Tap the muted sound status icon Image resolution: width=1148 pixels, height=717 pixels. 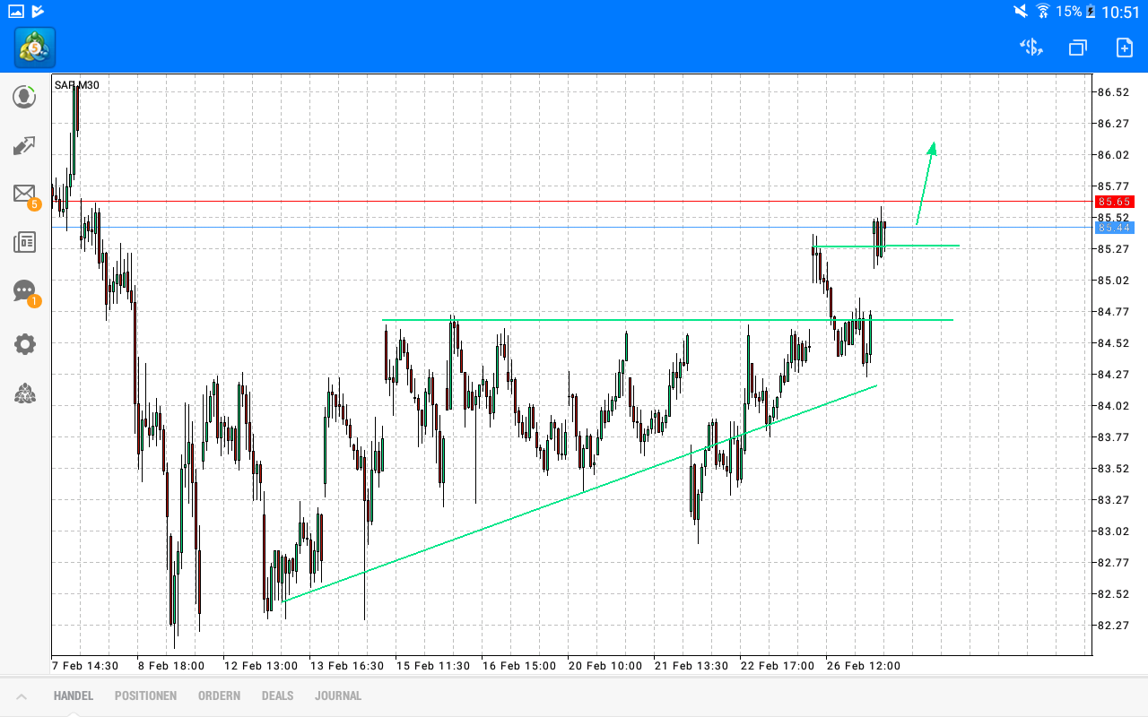point(1021,12)
